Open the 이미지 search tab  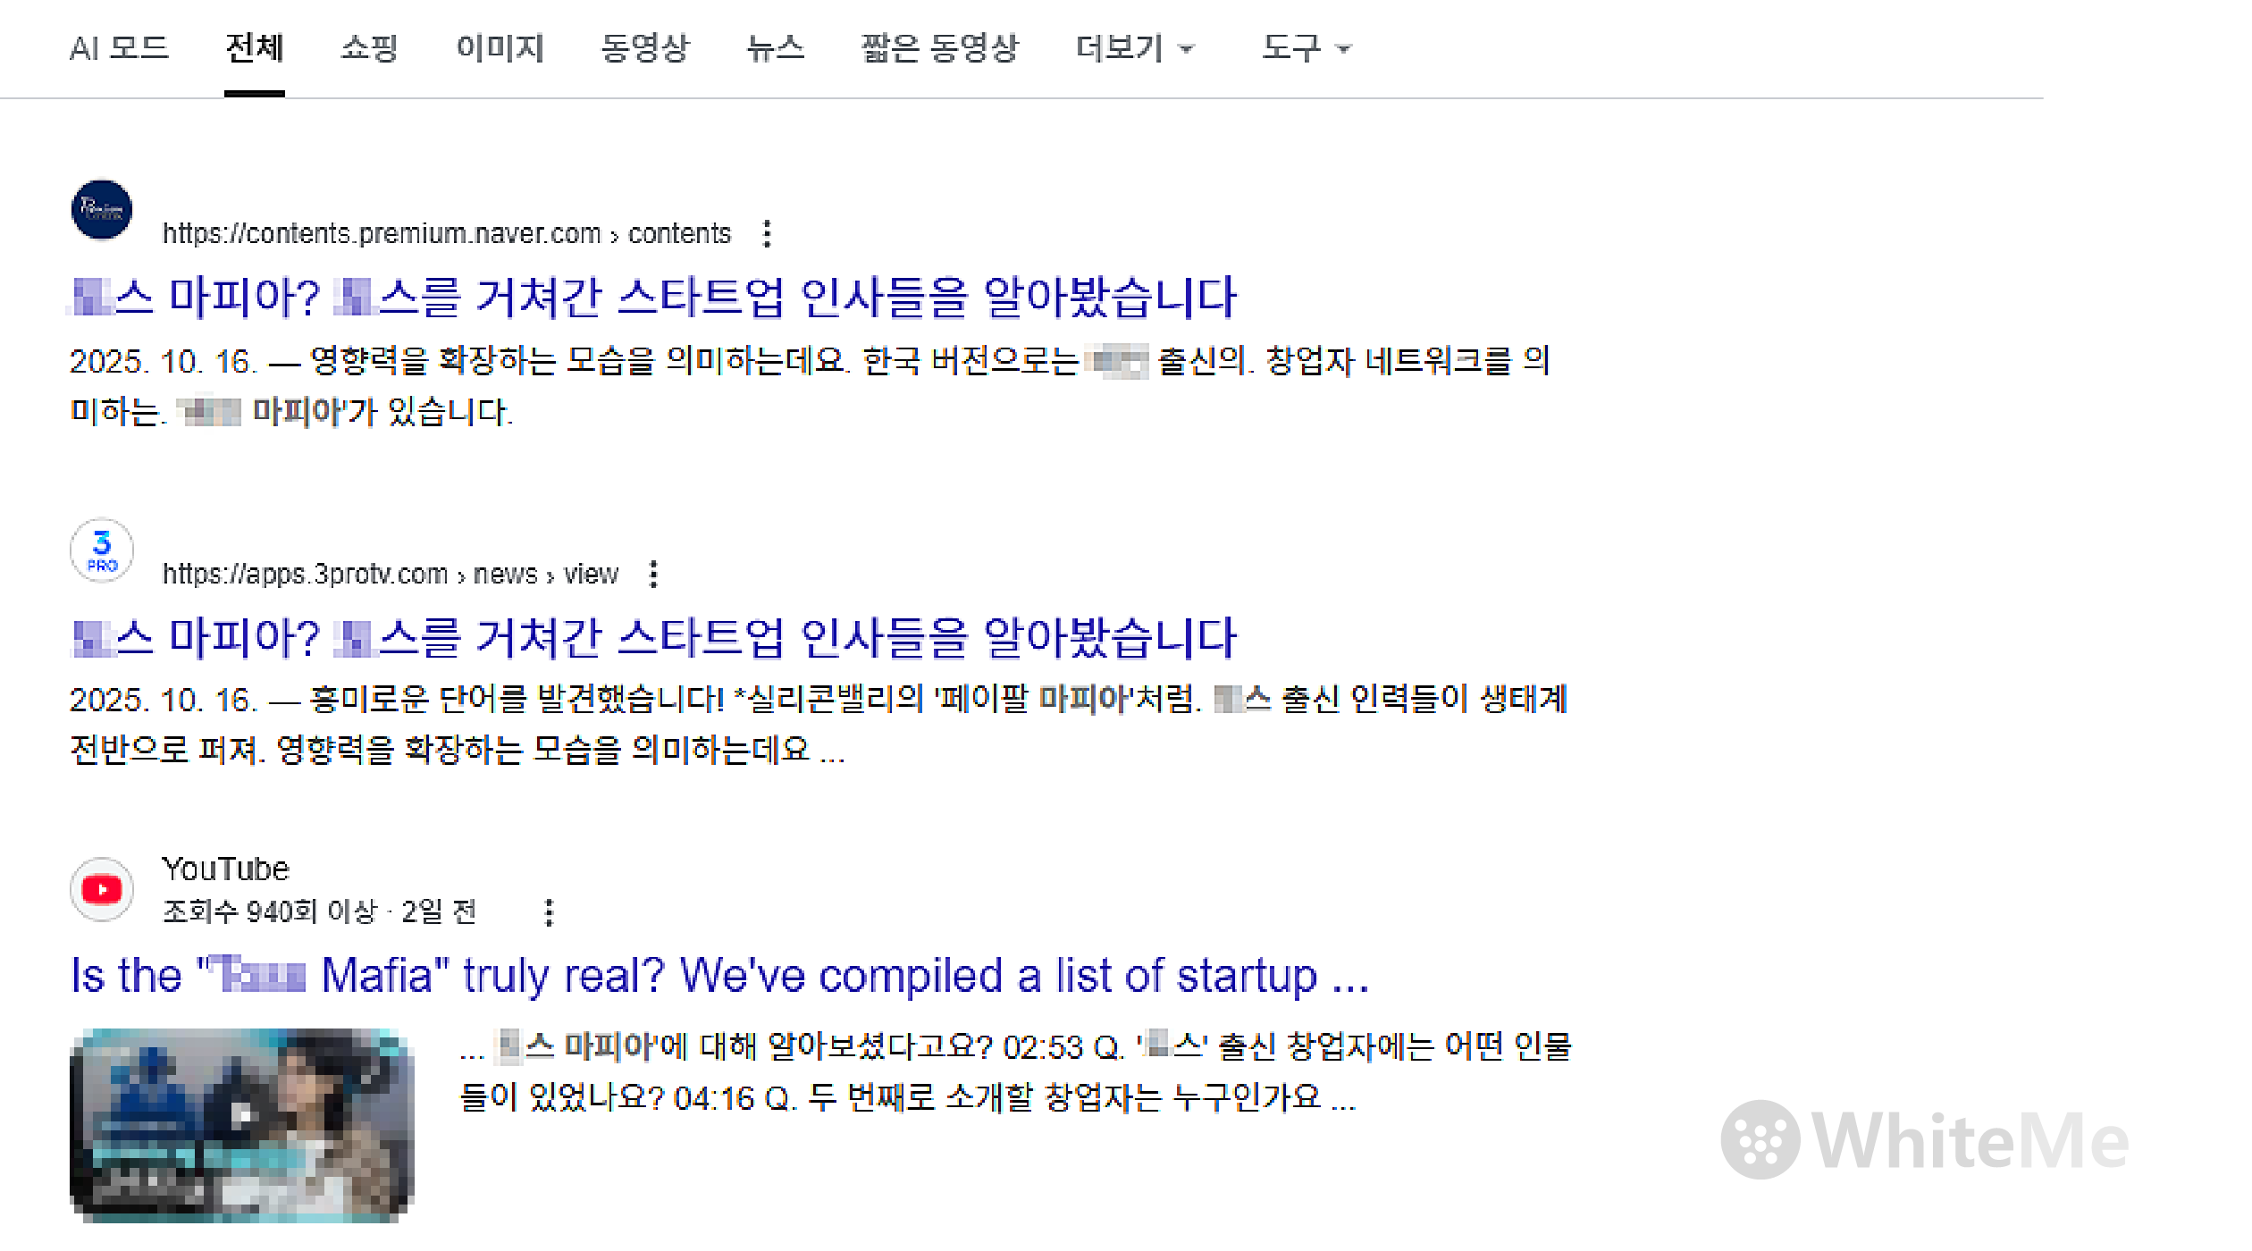point(500,48)
